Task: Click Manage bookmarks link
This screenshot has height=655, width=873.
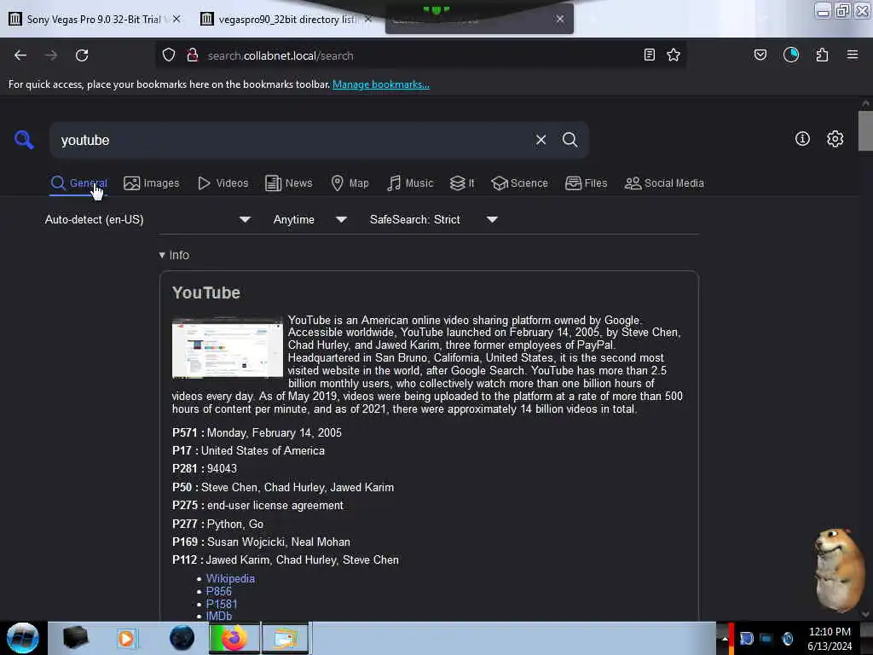Action: tap(381, 84)
